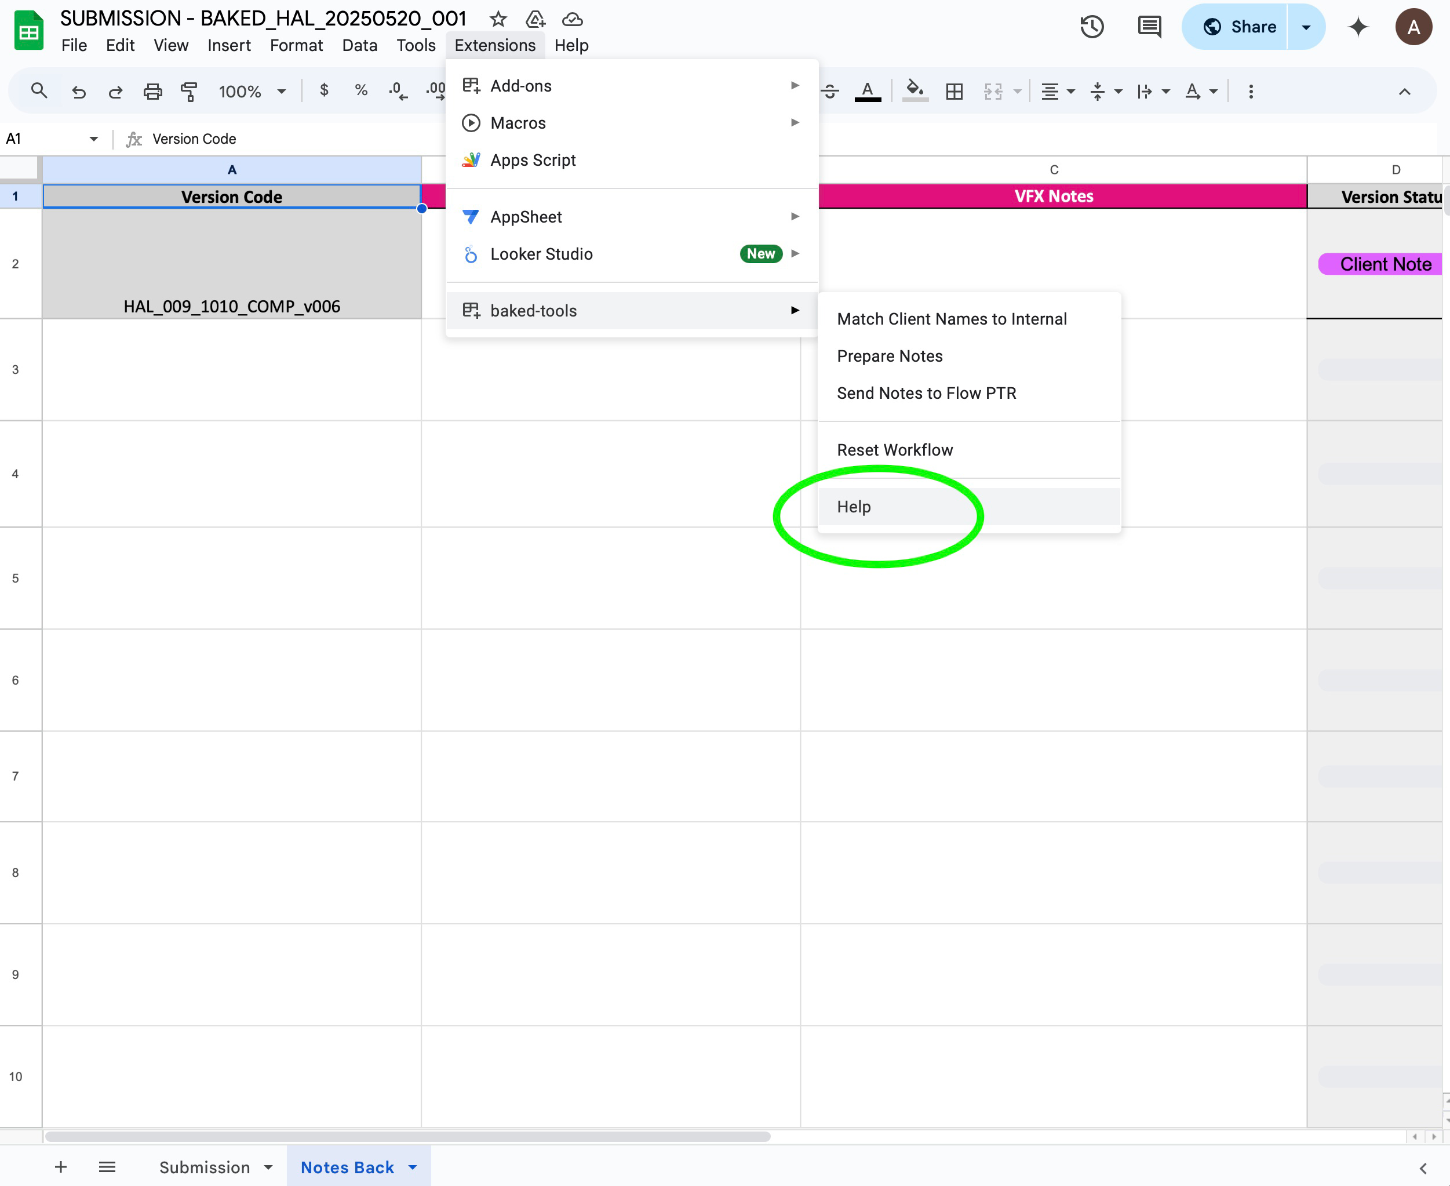This screenshot has height=1186, width=1450.
Task: Click the undo arrow icon
Action: tap(79, 92)
